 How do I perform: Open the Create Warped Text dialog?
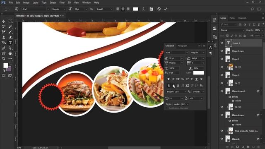[x=143, y=9]
